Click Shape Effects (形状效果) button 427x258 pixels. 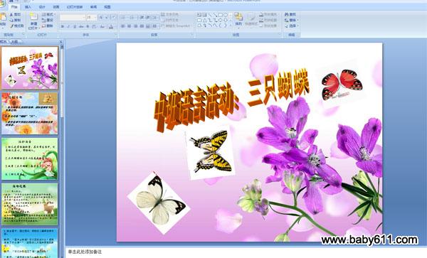pyautogui.click(x=268, y=26)
